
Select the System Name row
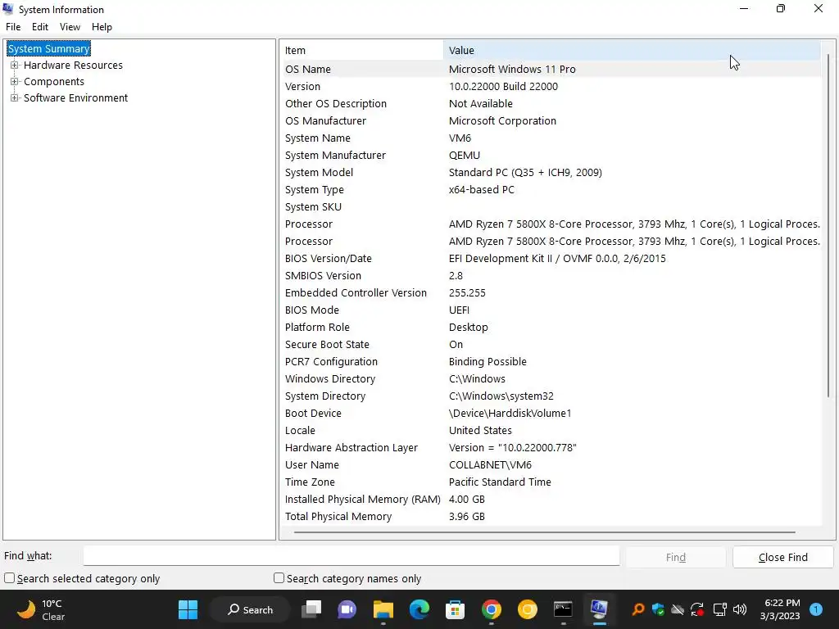551,138
